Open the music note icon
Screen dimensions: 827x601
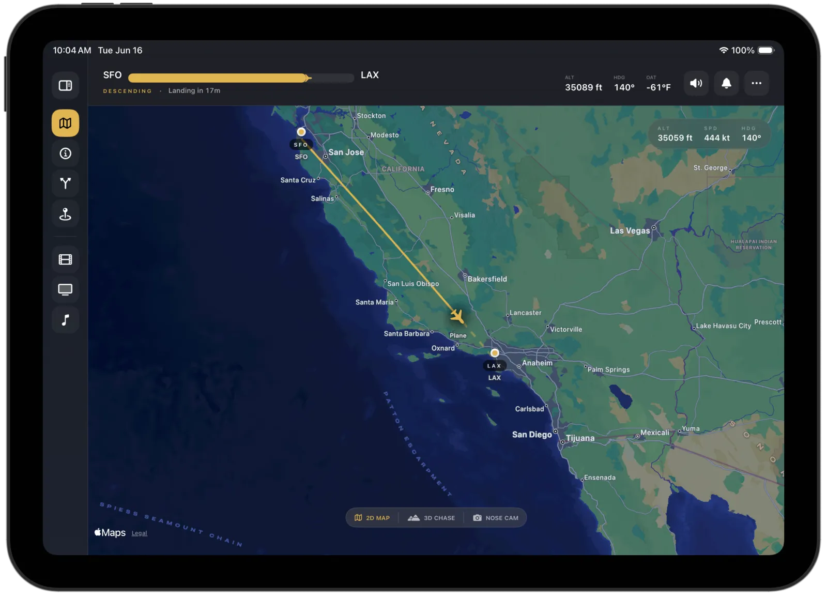click(65, 320)
